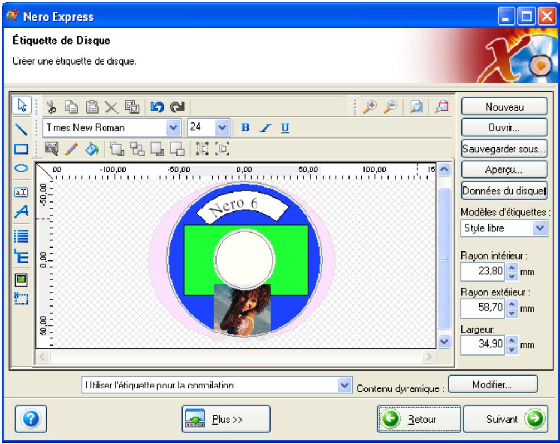Viewport: 560px width, 444px height.
Task: Click the horizontal scrollbar right arrow
Action: pyautogui.click(x=429, y=356)
